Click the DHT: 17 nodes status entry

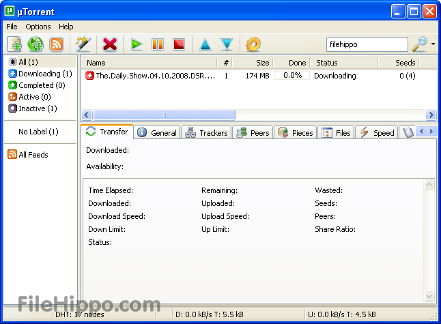[80, 314]
